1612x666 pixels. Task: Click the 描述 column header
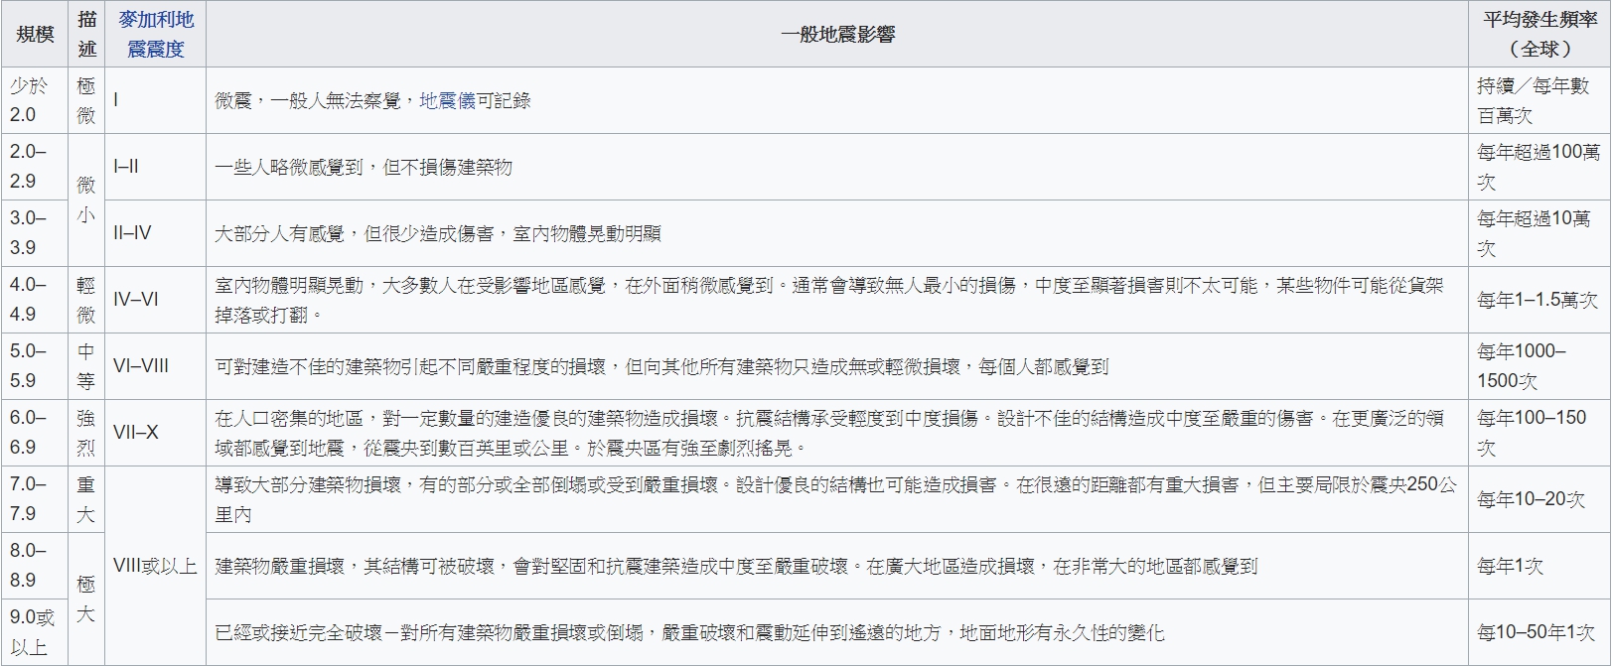[x=87, y=34]
